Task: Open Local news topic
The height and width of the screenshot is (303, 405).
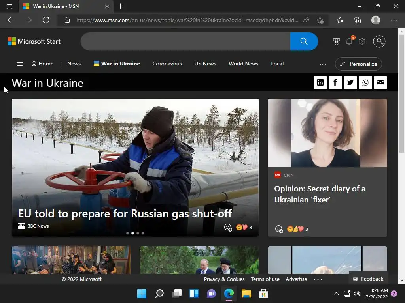Action: coord(277,64)
